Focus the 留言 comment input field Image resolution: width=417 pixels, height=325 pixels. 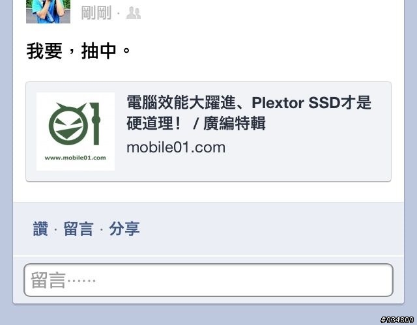(208, 280)
